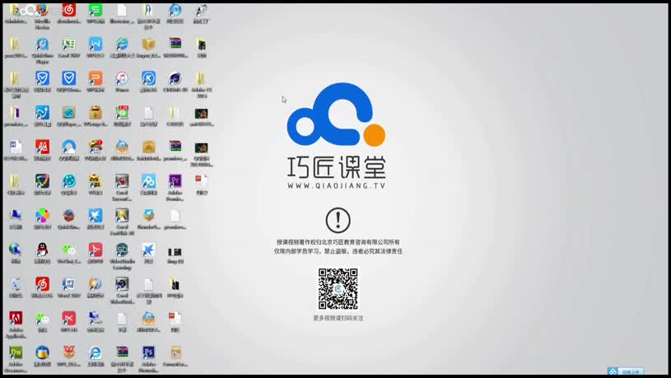Open the Adobe Dreamweaver Dw icon

click(16, 352)
